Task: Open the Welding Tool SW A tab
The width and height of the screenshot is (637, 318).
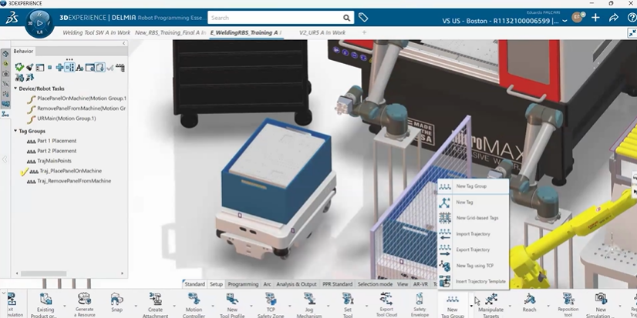Action: pyautogui.click(x=96, y=32)
